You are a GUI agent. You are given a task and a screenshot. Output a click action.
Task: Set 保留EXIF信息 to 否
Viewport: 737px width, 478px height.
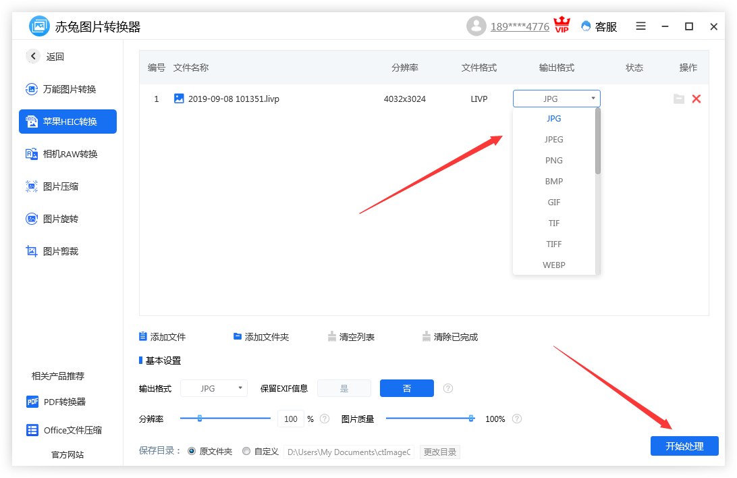(x=406, y=388)
